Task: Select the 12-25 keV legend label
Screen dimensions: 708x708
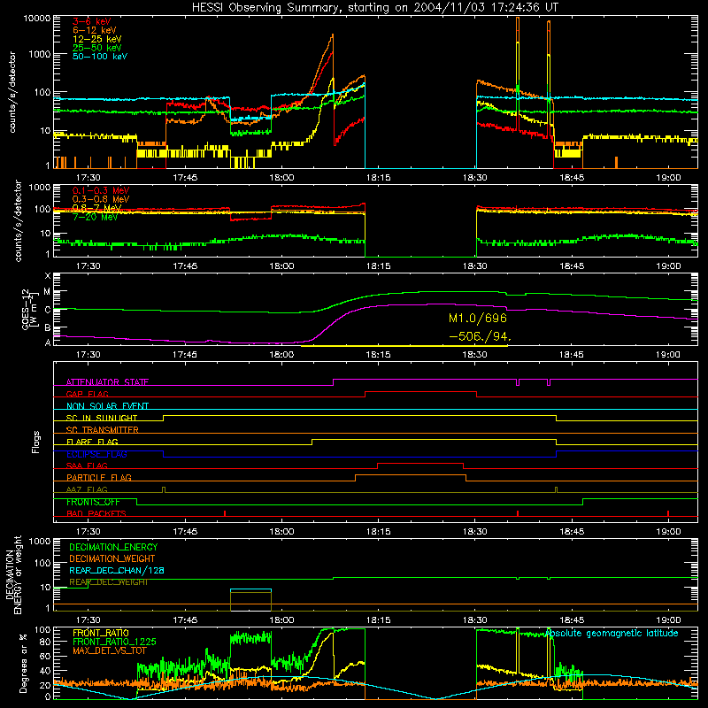Action: pyautogui.click(x=97, y=39)
